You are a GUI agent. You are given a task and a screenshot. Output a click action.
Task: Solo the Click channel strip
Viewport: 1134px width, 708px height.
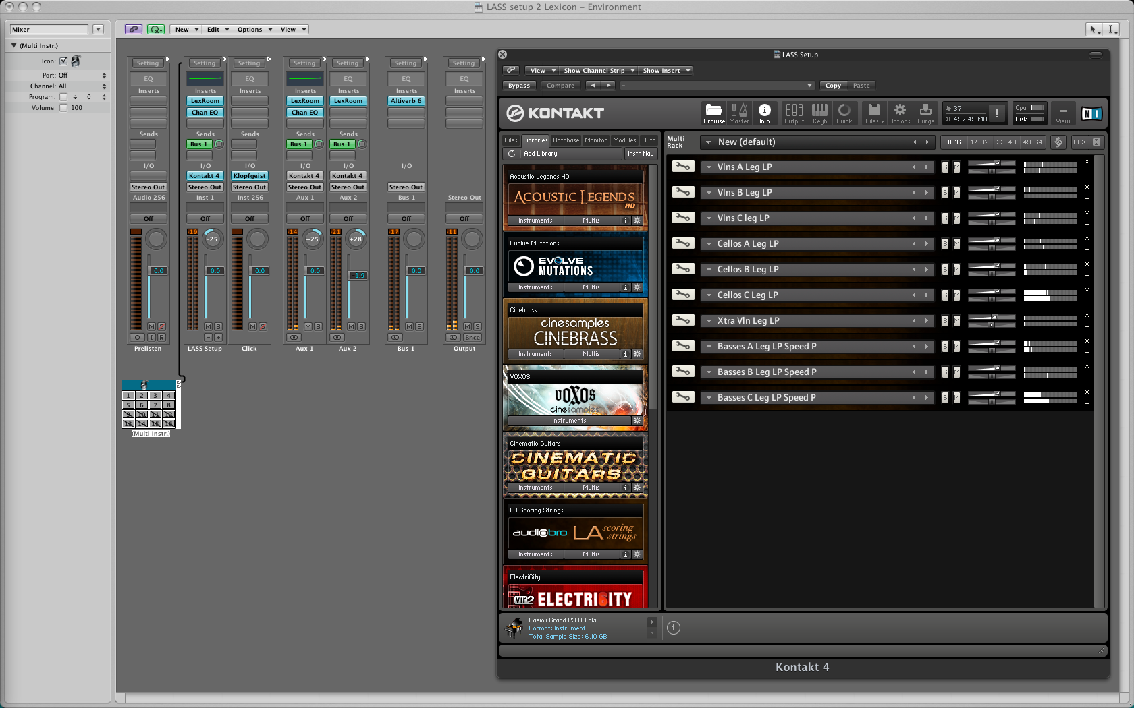pyautogui.click(x=263, y=326)
